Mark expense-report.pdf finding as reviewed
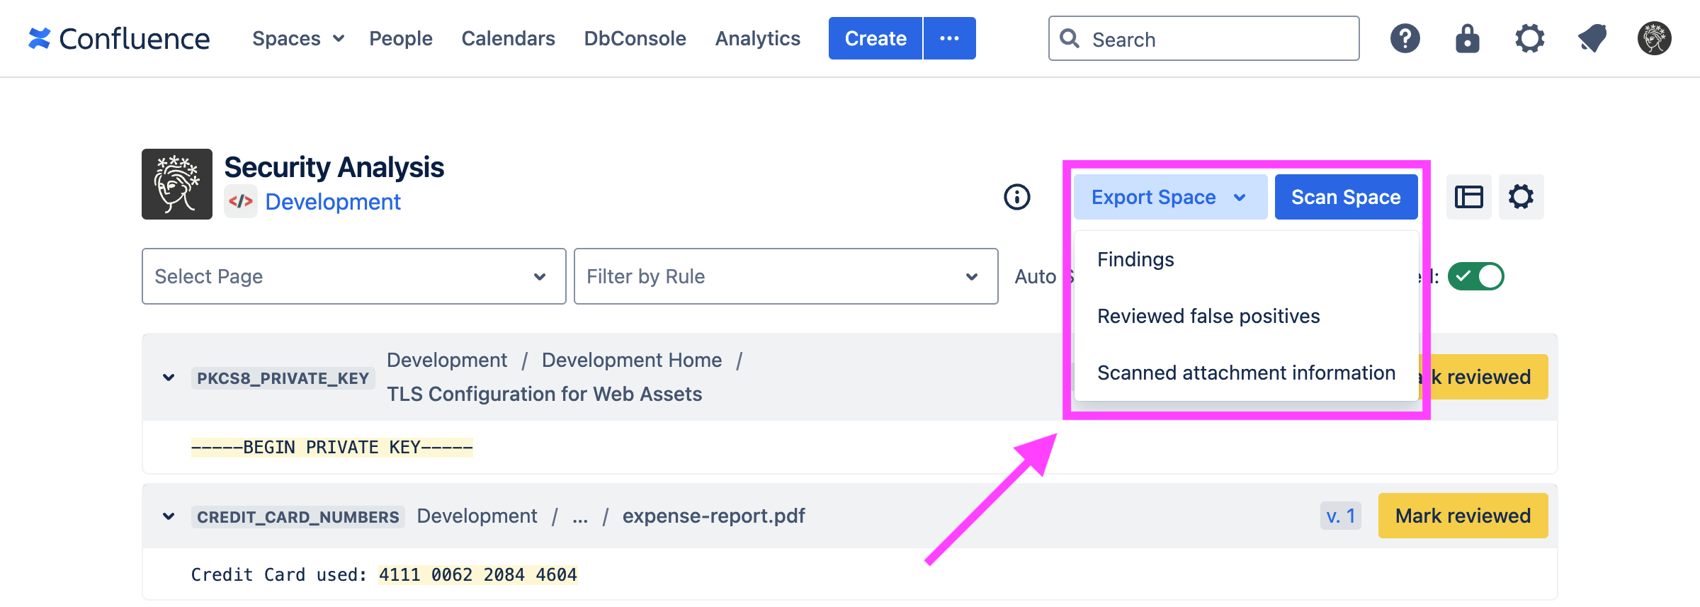Image resolution: width=1700 pixels, height=607 pixels. pos(1463,516)
